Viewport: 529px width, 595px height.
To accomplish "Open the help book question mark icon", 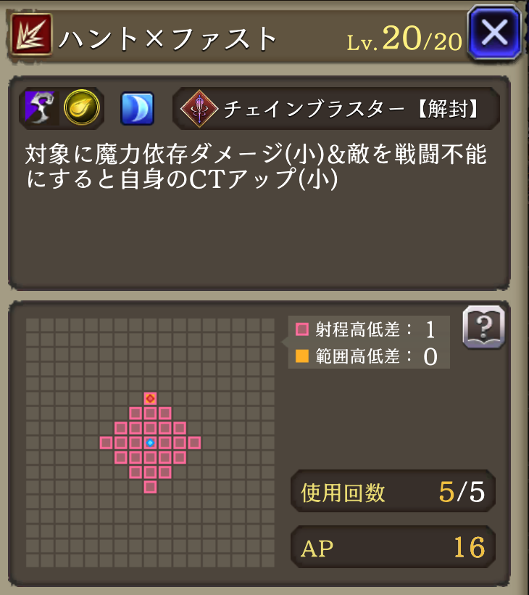I will tap(484, 327).
